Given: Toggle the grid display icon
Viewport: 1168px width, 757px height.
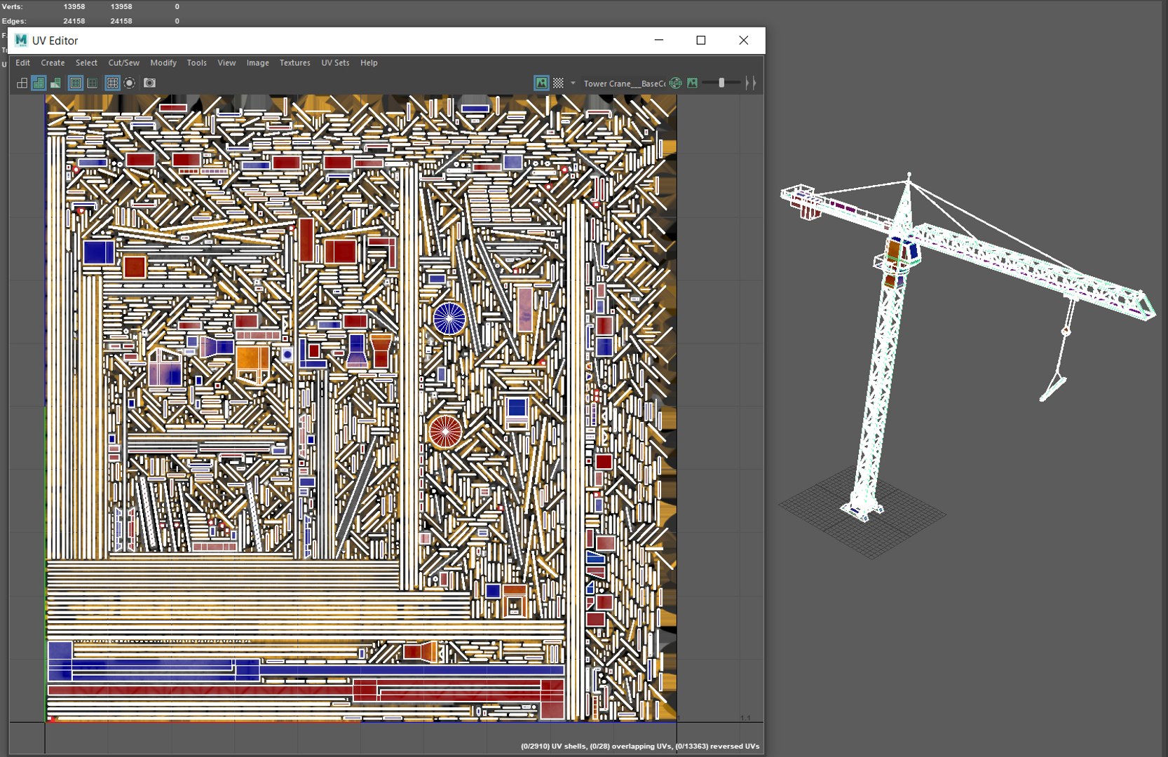Looking at the screenshot, I should [112, 83].
